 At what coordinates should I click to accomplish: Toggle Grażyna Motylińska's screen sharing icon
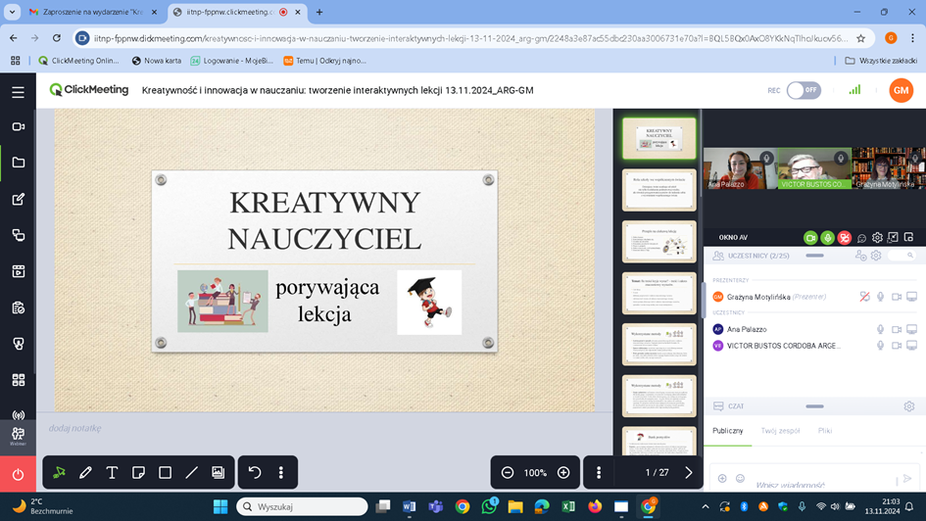912,297
